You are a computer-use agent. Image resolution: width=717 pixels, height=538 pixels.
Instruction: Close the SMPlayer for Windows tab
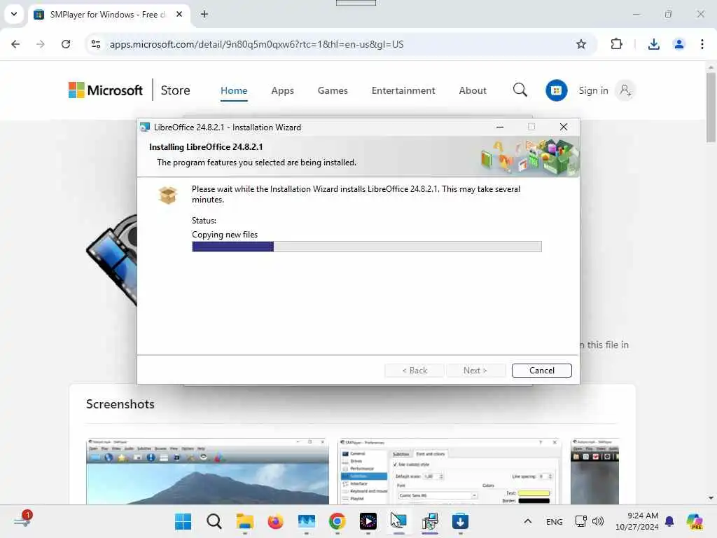click(x=179, y=14)
